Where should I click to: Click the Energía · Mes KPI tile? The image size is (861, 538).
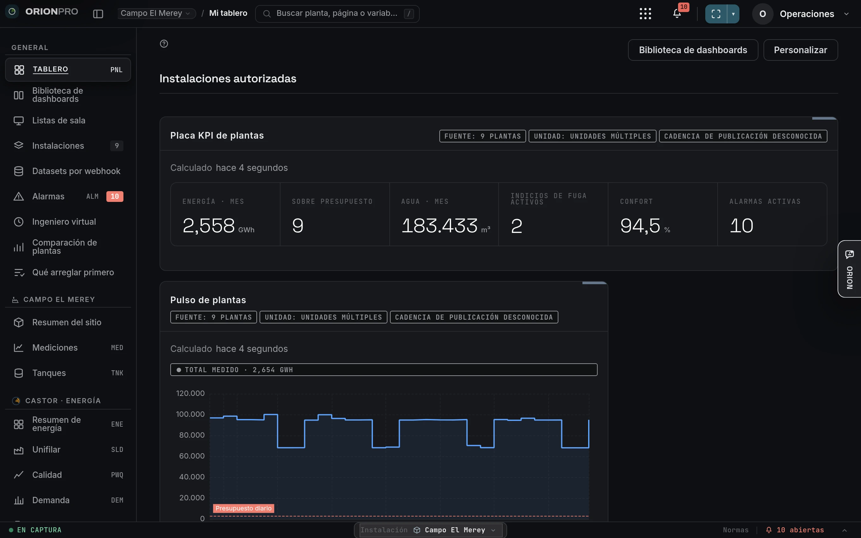click(225, 214)
